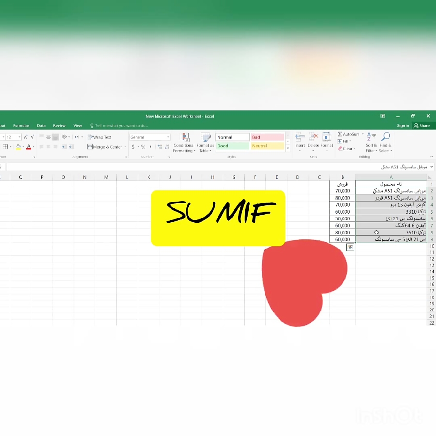This screenshot has height=436, width=436.
Task: Open Format as Table gallery
Action: point(205,138)
